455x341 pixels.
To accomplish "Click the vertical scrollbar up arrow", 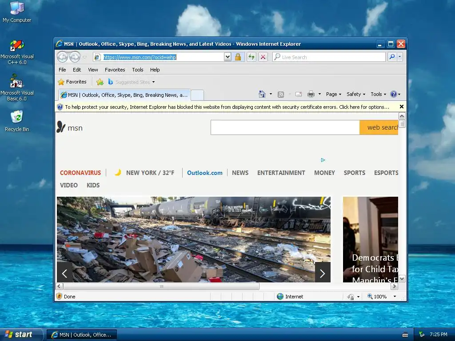I will (x=402, y=116).
